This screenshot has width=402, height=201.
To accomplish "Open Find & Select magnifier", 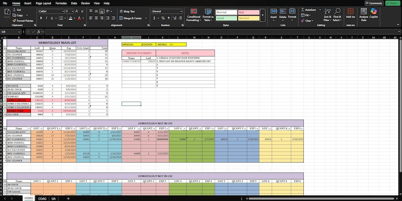I will (337, 15).
